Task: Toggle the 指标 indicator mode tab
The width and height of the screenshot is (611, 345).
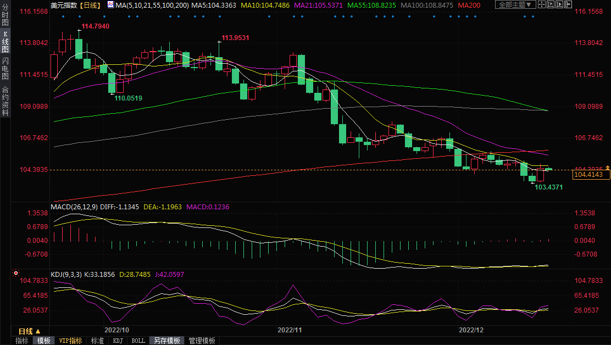Action: click(x=22, y=341)
